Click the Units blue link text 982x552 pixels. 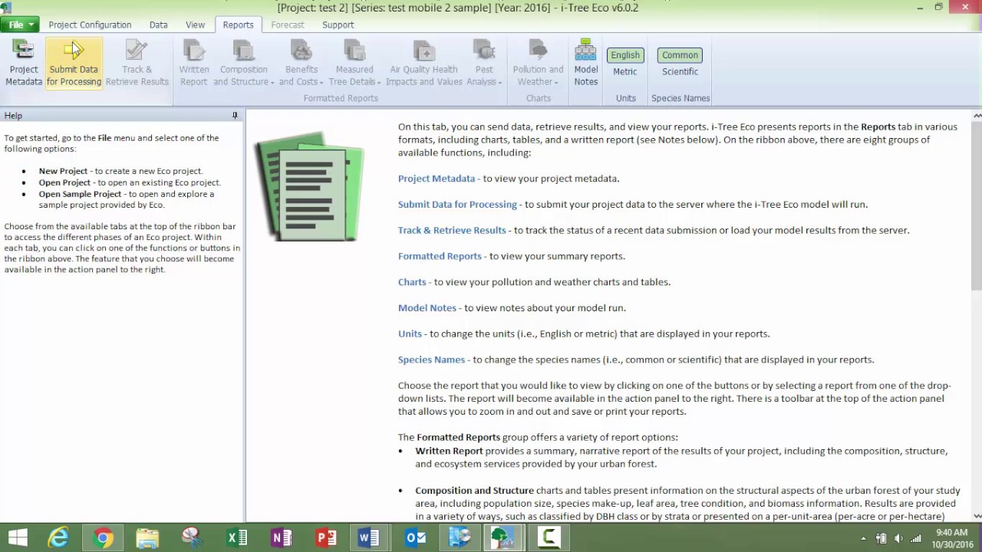click(410, 333)
